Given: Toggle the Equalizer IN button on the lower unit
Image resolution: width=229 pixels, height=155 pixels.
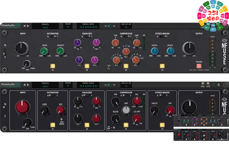Looking at the screenshot, I should point(87,125).
